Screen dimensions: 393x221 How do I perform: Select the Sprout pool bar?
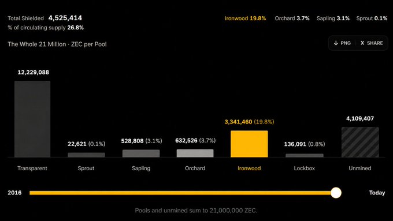(x=86, y=155)
